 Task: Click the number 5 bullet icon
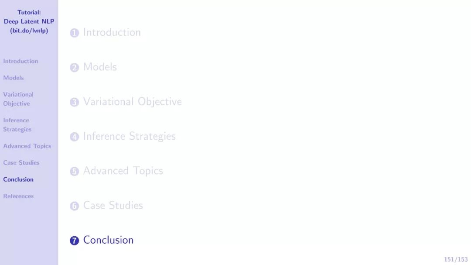point(74,171)
